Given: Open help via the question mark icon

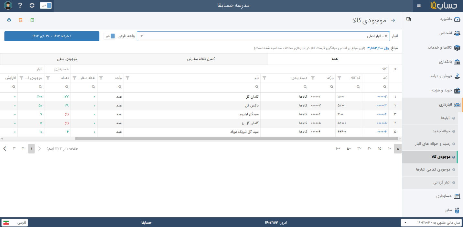Looking at the screenshot, I should pyautogui.click(x=20, y=5).
